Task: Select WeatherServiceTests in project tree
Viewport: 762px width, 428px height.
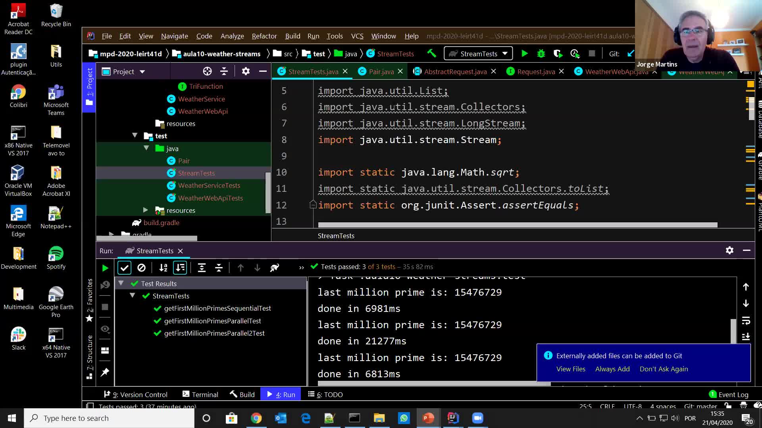Action: point(209,185)
